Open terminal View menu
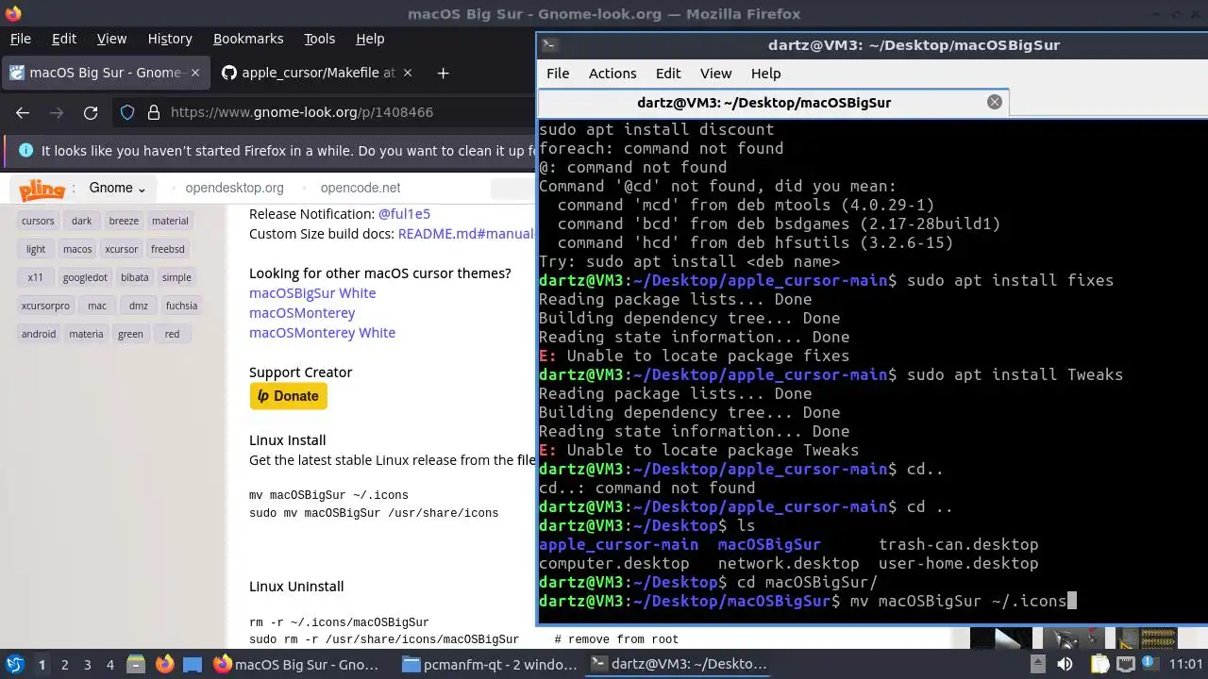Image resolution: width=1208 pixels, height=679 pixels. (x=715, y=73)
